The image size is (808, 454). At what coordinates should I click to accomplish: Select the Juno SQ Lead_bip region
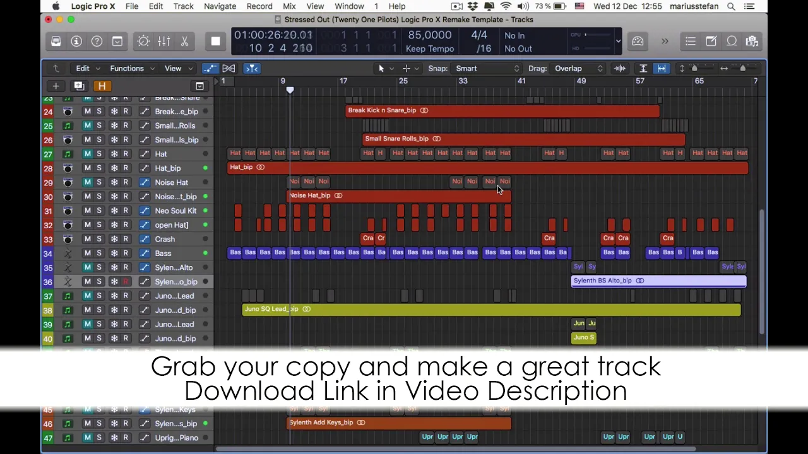491,310
